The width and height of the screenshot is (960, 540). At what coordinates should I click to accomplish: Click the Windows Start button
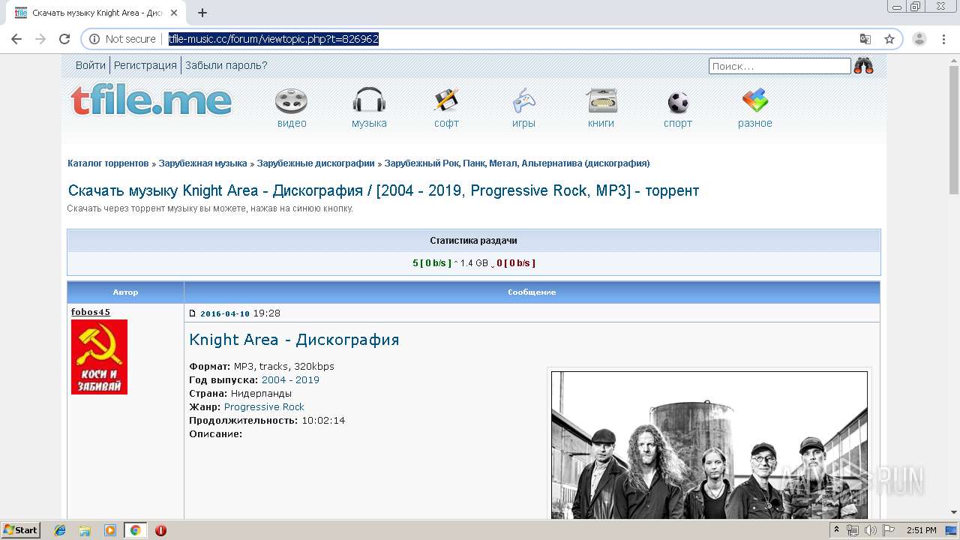click(20, 530)
